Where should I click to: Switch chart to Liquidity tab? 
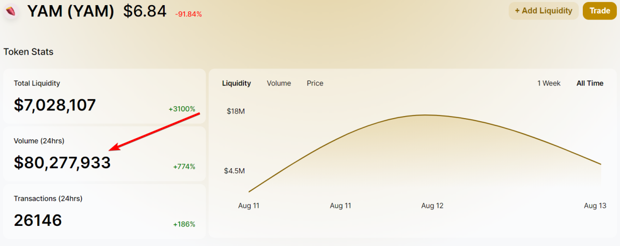pos(237,83)
